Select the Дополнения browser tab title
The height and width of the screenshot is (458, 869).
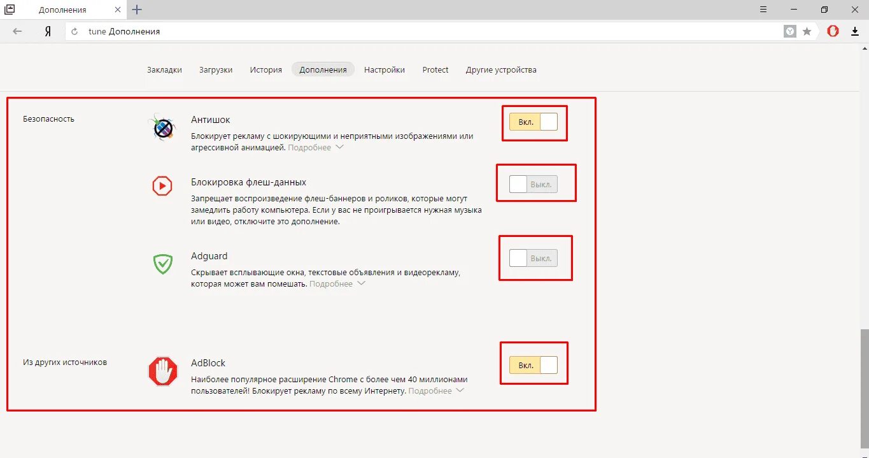(x=62, y=10)
